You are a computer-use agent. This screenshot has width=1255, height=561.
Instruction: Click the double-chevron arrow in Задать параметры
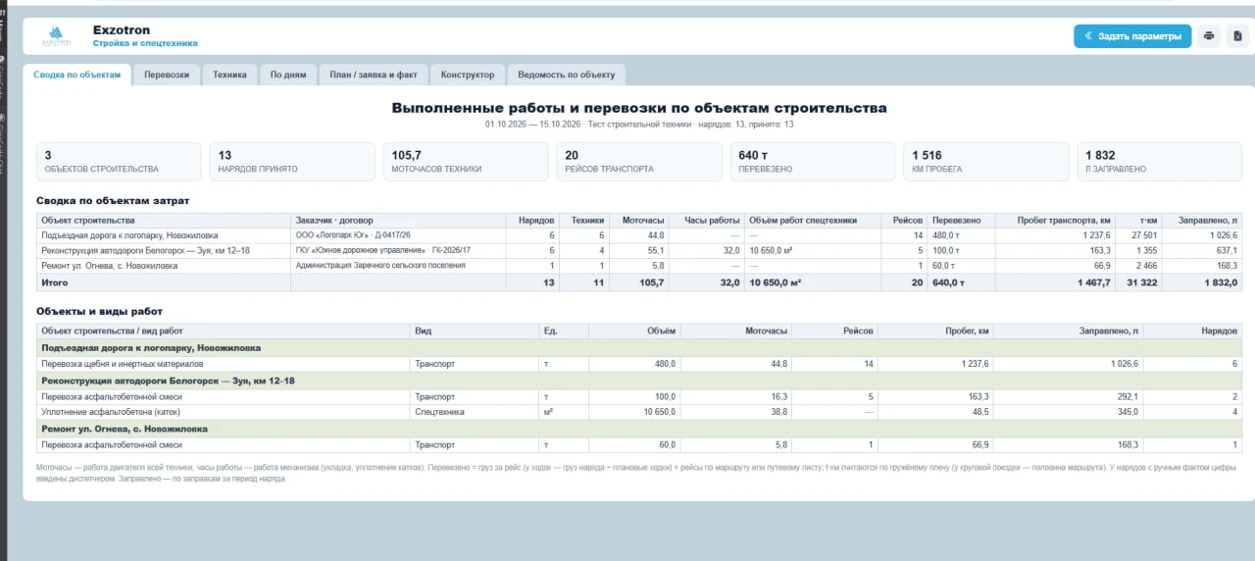click(x=1088, y=36)
